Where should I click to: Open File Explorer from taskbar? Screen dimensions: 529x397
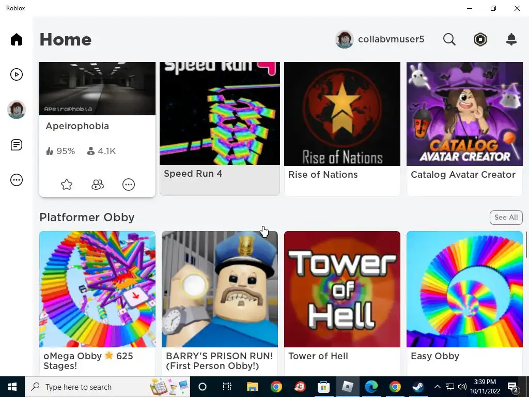click(252, 387)
